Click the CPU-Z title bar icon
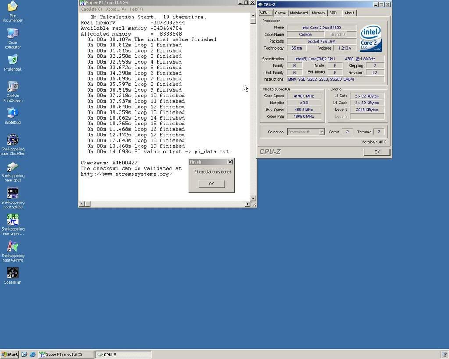Image resolution: width=449 pixels, height=359 pixels. [x=260, y=4]
